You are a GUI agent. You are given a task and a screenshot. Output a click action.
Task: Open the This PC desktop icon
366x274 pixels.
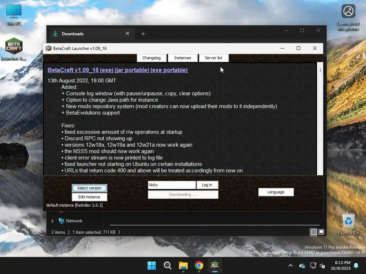click(x=14, y=15)
